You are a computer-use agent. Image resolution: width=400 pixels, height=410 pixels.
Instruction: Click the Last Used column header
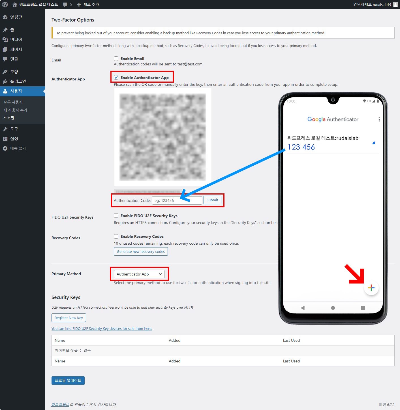[291, 340]
